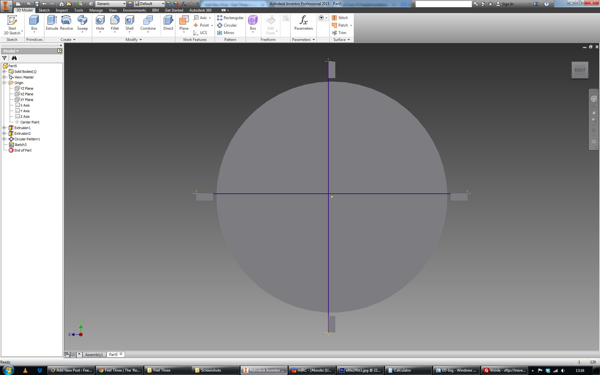The width and height of the screenshot is (600, 375).
Task: Open the Model browser dropdown
Action: [x=11, y=51]
